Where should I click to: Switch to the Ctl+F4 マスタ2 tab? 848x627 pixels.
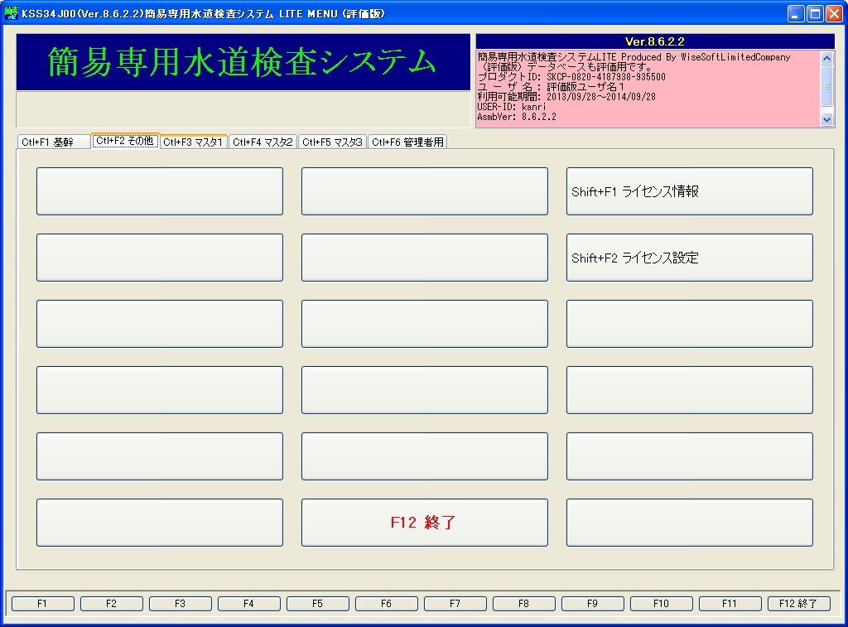[x=263, y=142]
